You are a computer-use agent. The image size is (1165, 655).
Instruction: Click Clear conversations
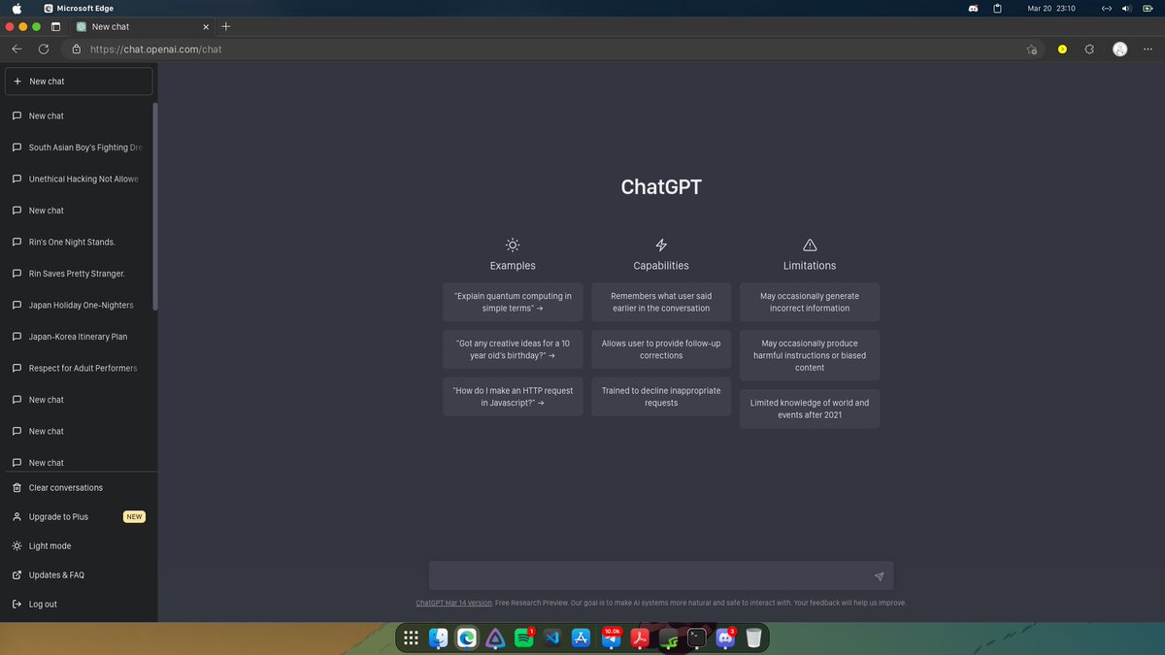click(x=78, y=488)
